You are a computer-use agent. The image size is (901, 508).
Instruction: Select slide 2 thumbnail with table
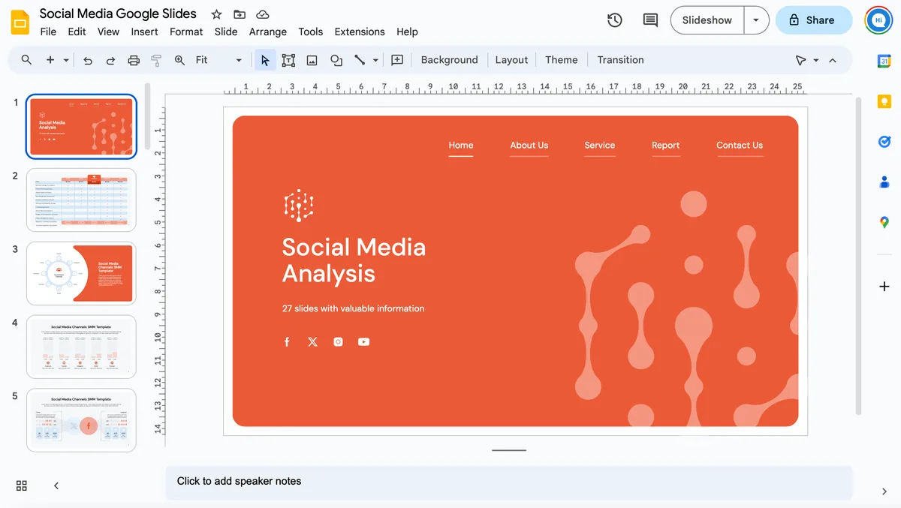click(x=81, y=200)
